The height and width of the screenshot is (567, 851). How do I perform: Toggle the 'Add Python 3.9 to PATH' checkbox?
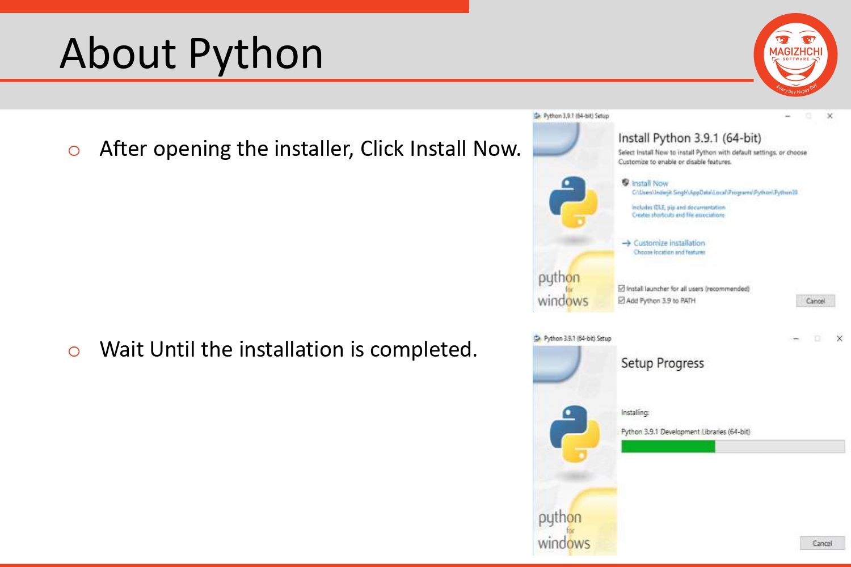621,301
